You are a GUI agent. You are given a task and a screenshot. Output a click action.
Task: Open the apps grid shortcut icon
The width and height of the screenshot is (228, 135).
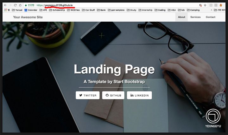coord(6,10)
